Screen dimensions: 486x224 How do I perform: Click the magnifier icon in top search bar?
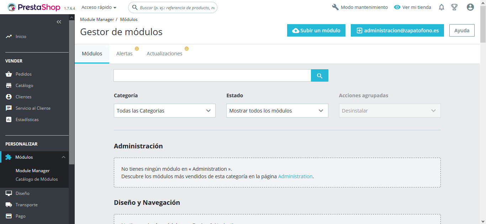pos(135,7)
